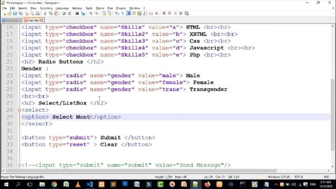This screenshot has width=336, height=189.
Task: Show hidden system tray icons chevron
Action: coord(276,184)
